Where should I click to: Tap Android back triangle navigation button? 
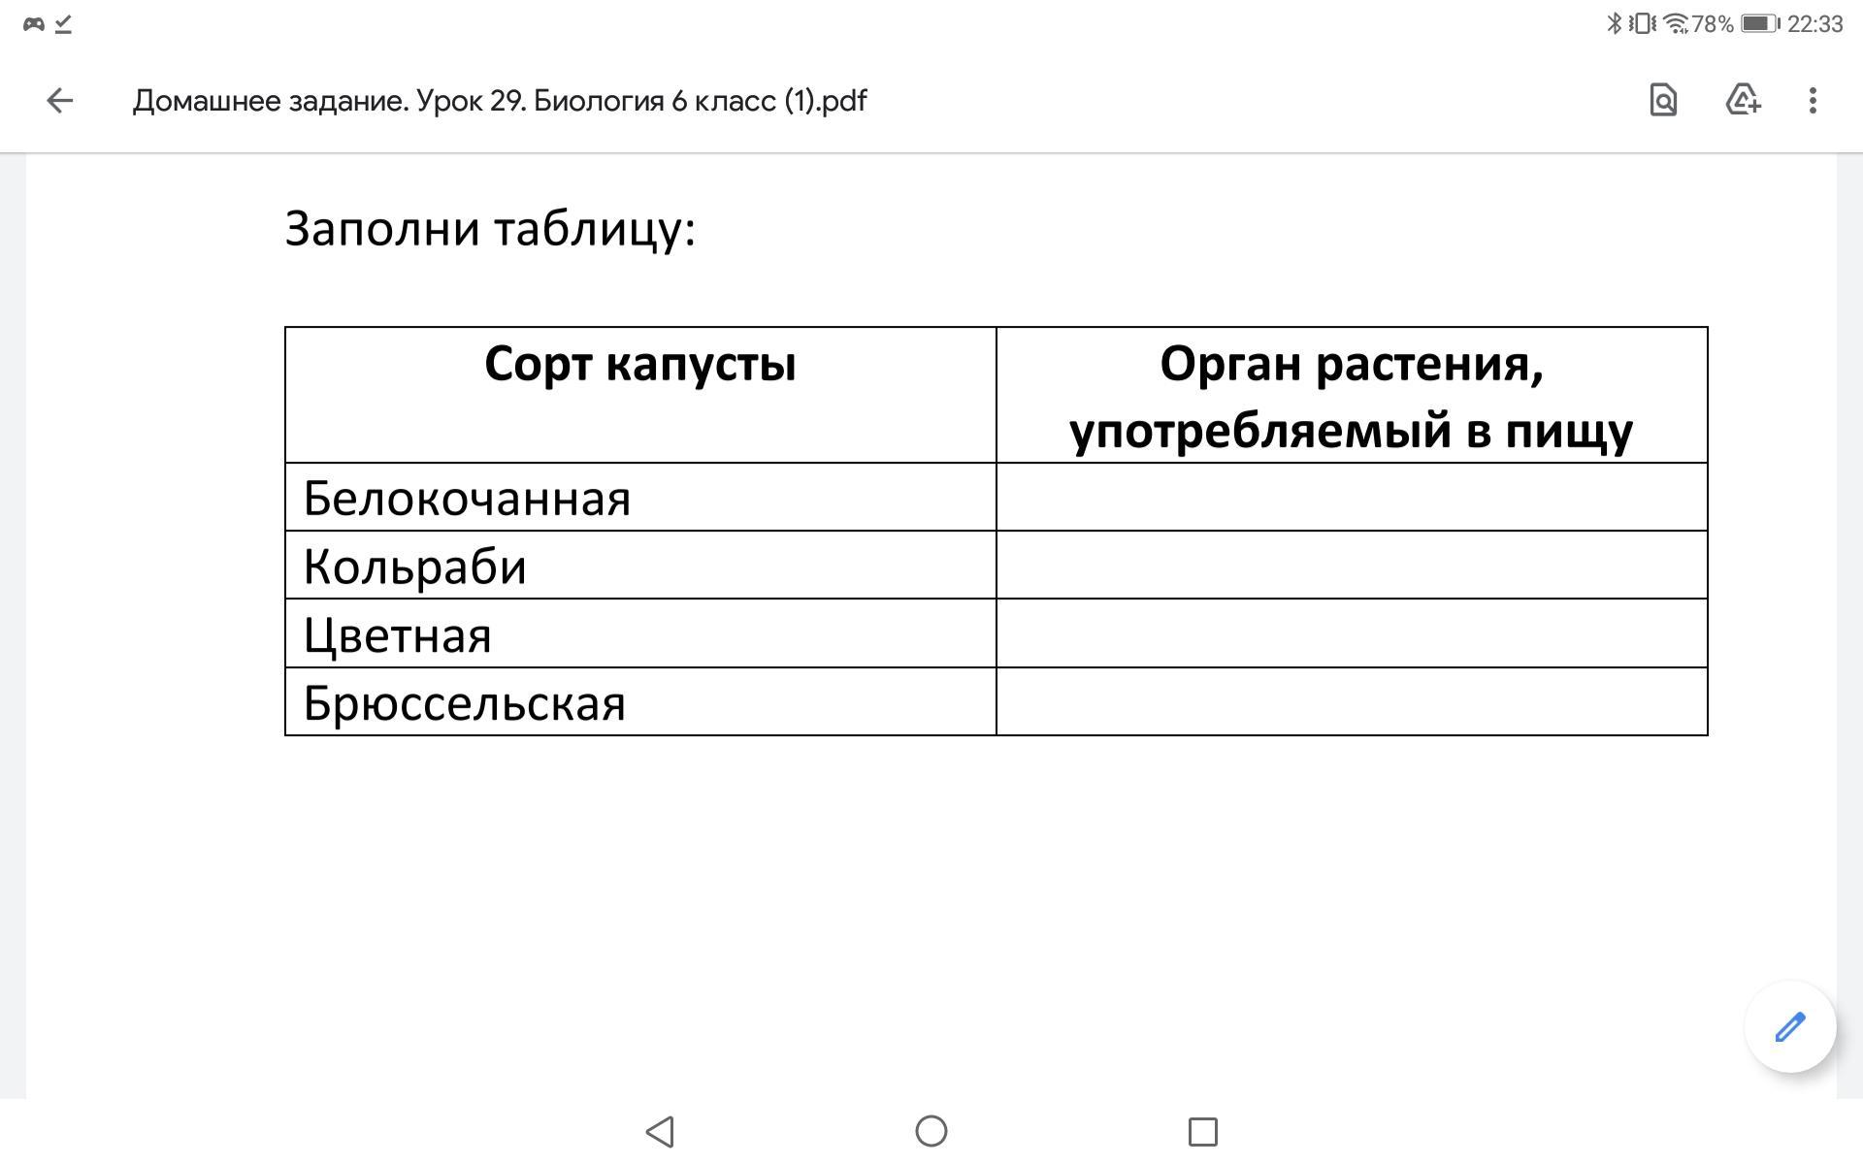click(660, 1131)
